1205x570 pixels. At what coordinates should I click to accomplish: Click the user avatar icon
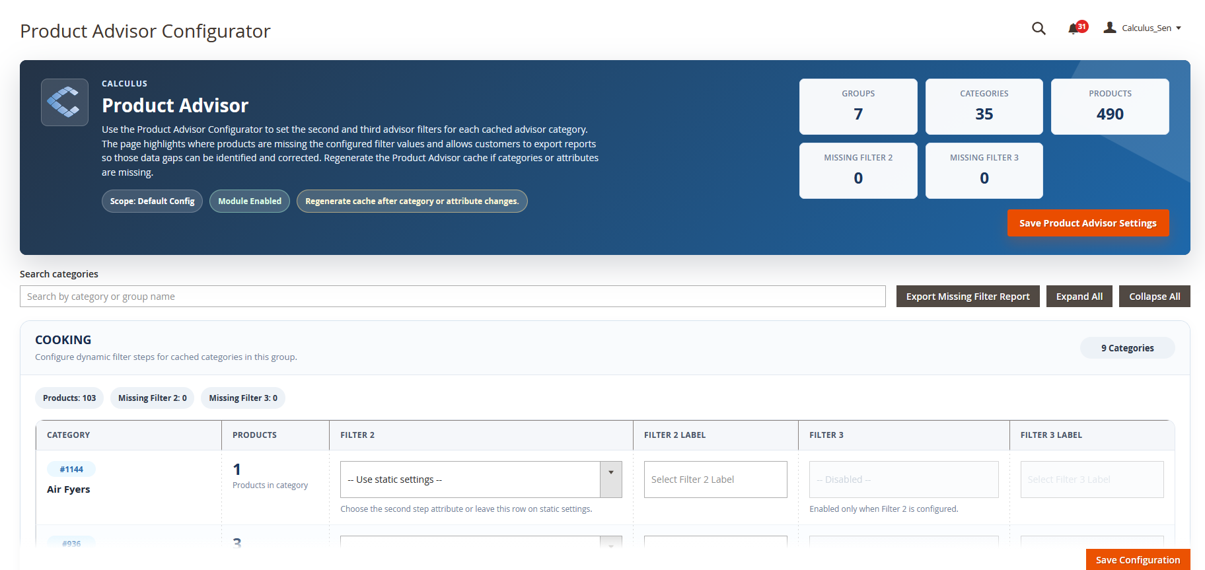1110,27
